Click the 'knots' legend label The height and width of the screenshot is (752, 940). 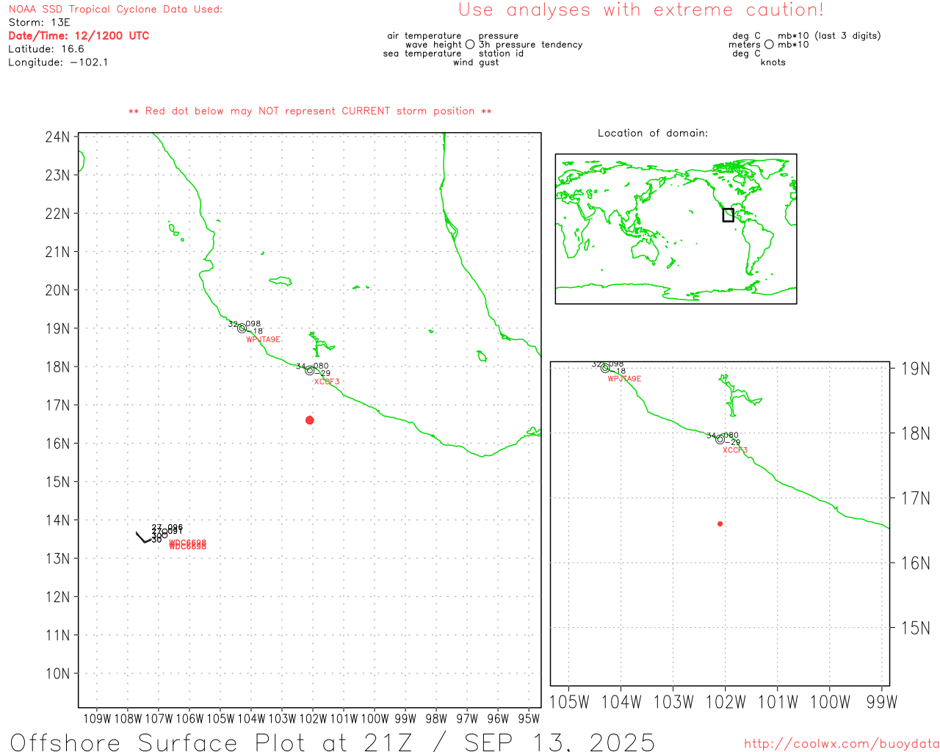(x=773, y=62)
